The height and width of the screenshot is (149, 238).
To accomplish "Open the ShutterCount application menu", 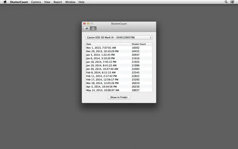I will (19, 2).
